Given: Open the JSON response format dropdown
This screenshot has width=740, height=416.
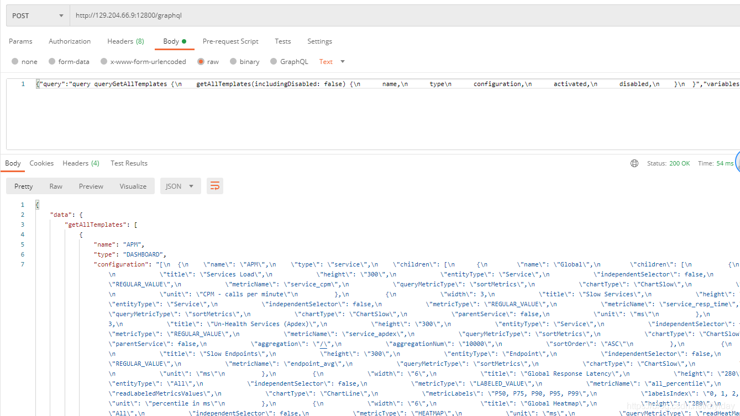Looking at the screenshot, I should click(x=180, y=186).
